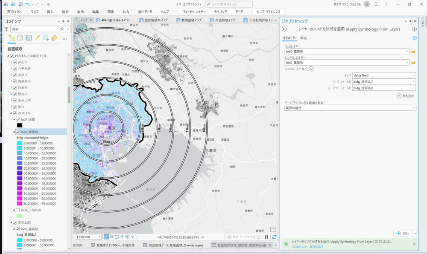Open the ターゲット フィールド dropdown
This screenshot has width=427, height=254.
pos(384,88)
